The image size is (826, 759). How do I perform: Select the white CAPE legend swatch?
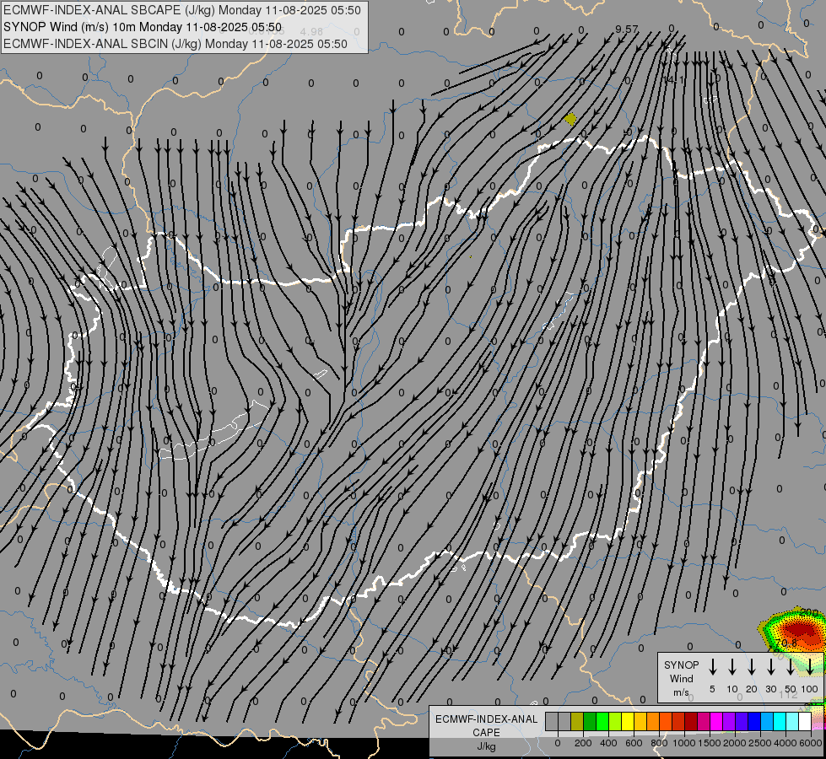(805, 721)
